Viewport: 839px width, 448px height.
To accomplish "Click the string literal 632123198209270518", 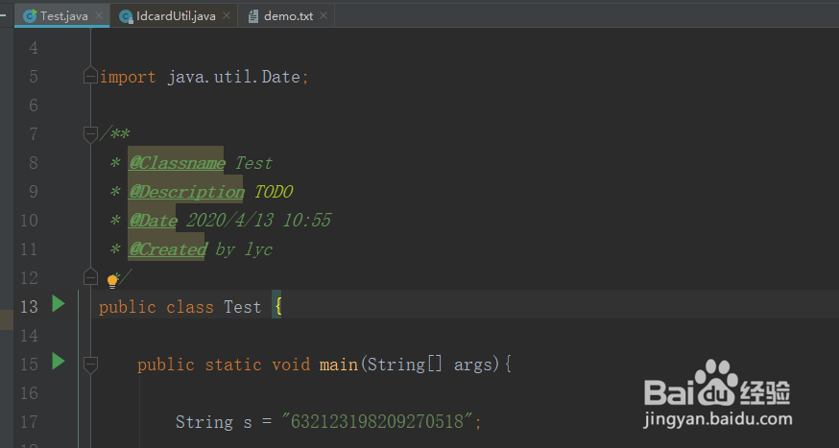I will point(376,422).
